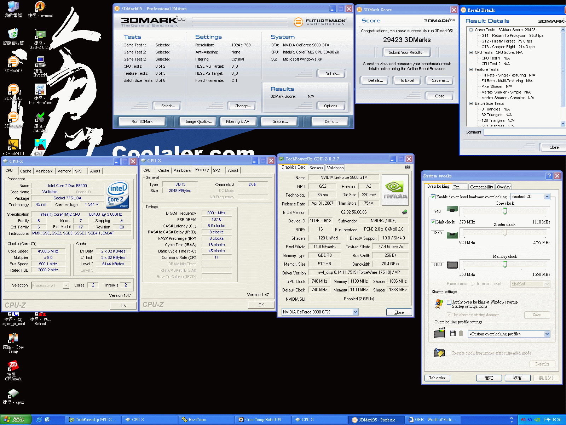This screenshot has height=425, width=566.
Task: Click the Memory clock slider handle
Action: click(x=505, y=264)
